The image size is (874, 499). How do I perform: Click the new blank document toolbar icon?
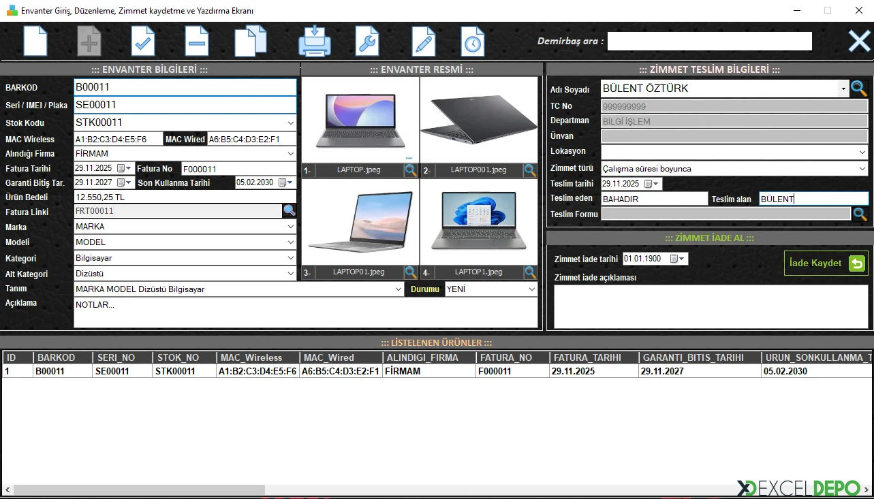point(35,41)
